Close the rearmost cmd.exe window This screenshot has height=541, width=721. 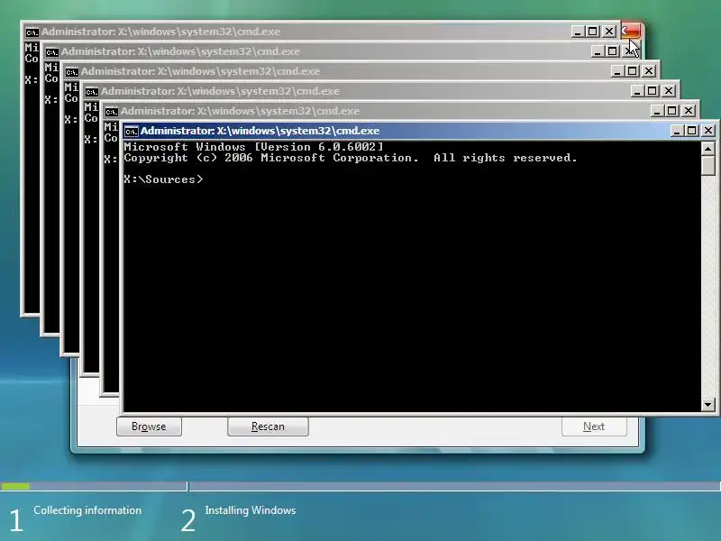609,32
